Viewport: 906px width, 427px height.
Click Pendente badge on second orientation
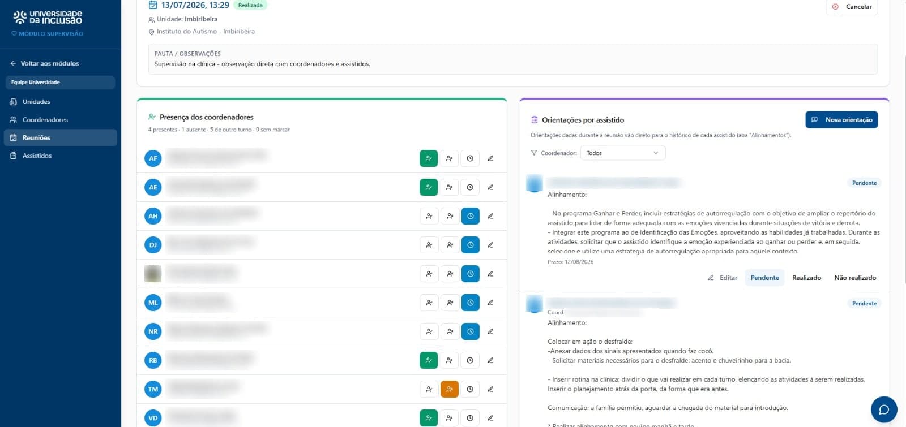tap(864, 303)
